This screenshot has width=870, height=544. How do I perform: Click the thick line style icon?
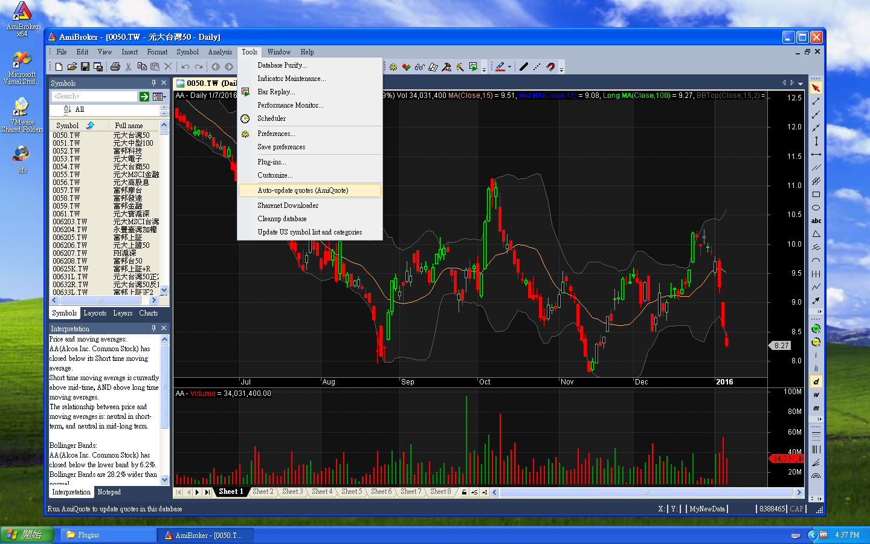524,66
